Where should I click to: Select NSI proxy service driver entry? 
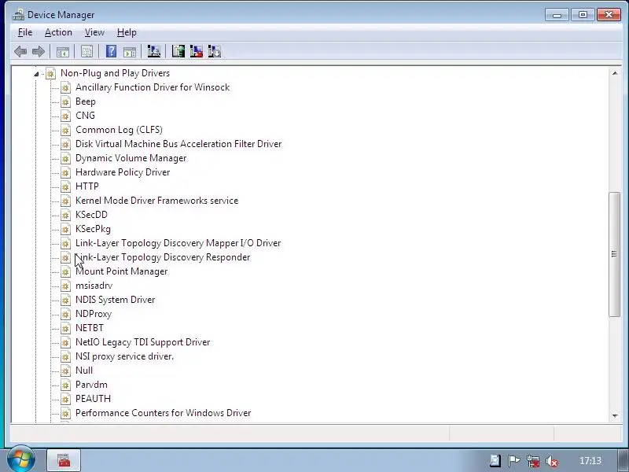point(124,356)
